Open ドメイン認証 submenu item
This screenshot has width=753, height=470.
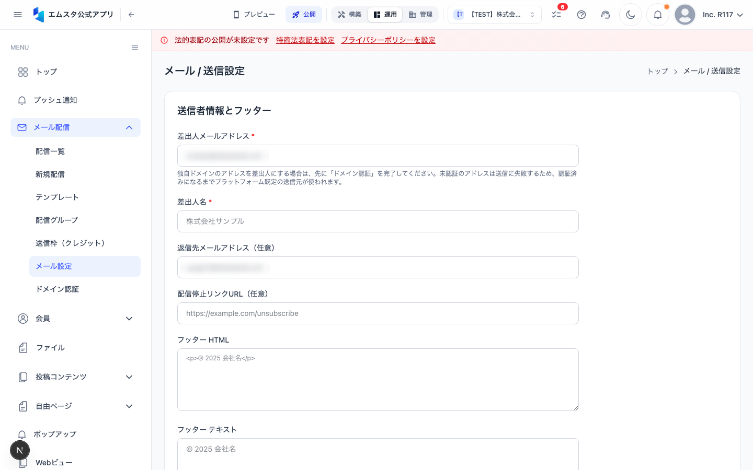(x=85, y=289)
